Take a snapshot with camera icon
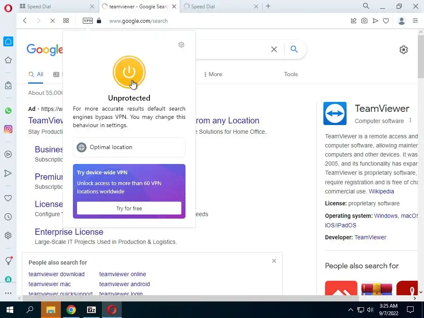This screenshot has width=424, height=318. (364, 21)
